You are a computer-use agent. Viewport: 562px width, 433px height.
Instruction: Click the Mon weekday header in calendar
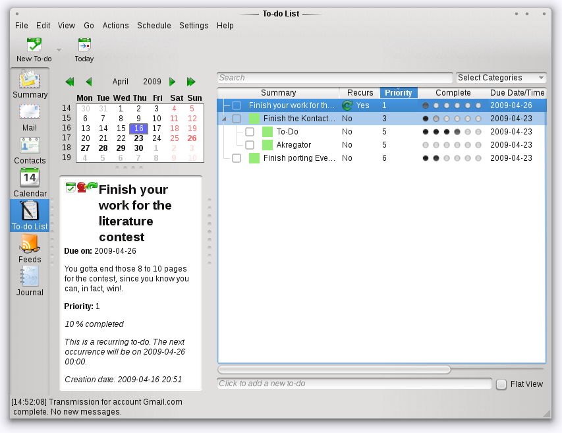[84, 98]
